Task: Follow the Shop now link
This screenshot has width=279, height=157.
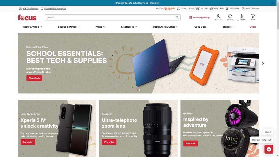Action: click(x=154, y=3)
